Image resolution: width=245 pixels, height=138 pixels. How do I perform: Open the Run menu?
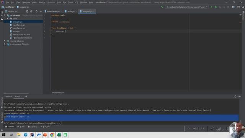[x=64, y=2]
